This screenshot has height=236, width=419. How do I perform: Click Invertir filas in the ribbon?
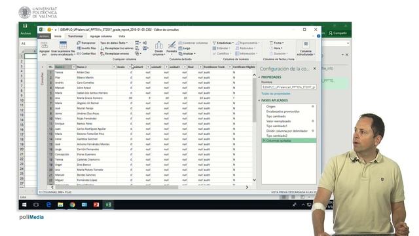86,48
